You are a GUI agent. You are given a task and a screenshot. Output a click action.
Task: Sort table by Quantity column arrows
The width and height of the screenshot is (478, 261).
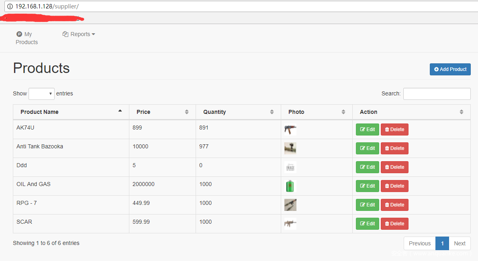pyautogui.click(x=272, y=112)
